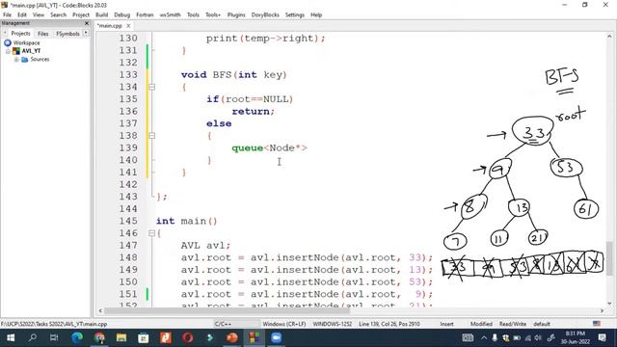Open the Settings menu
The image size is (617, 347).
(295, 14)
